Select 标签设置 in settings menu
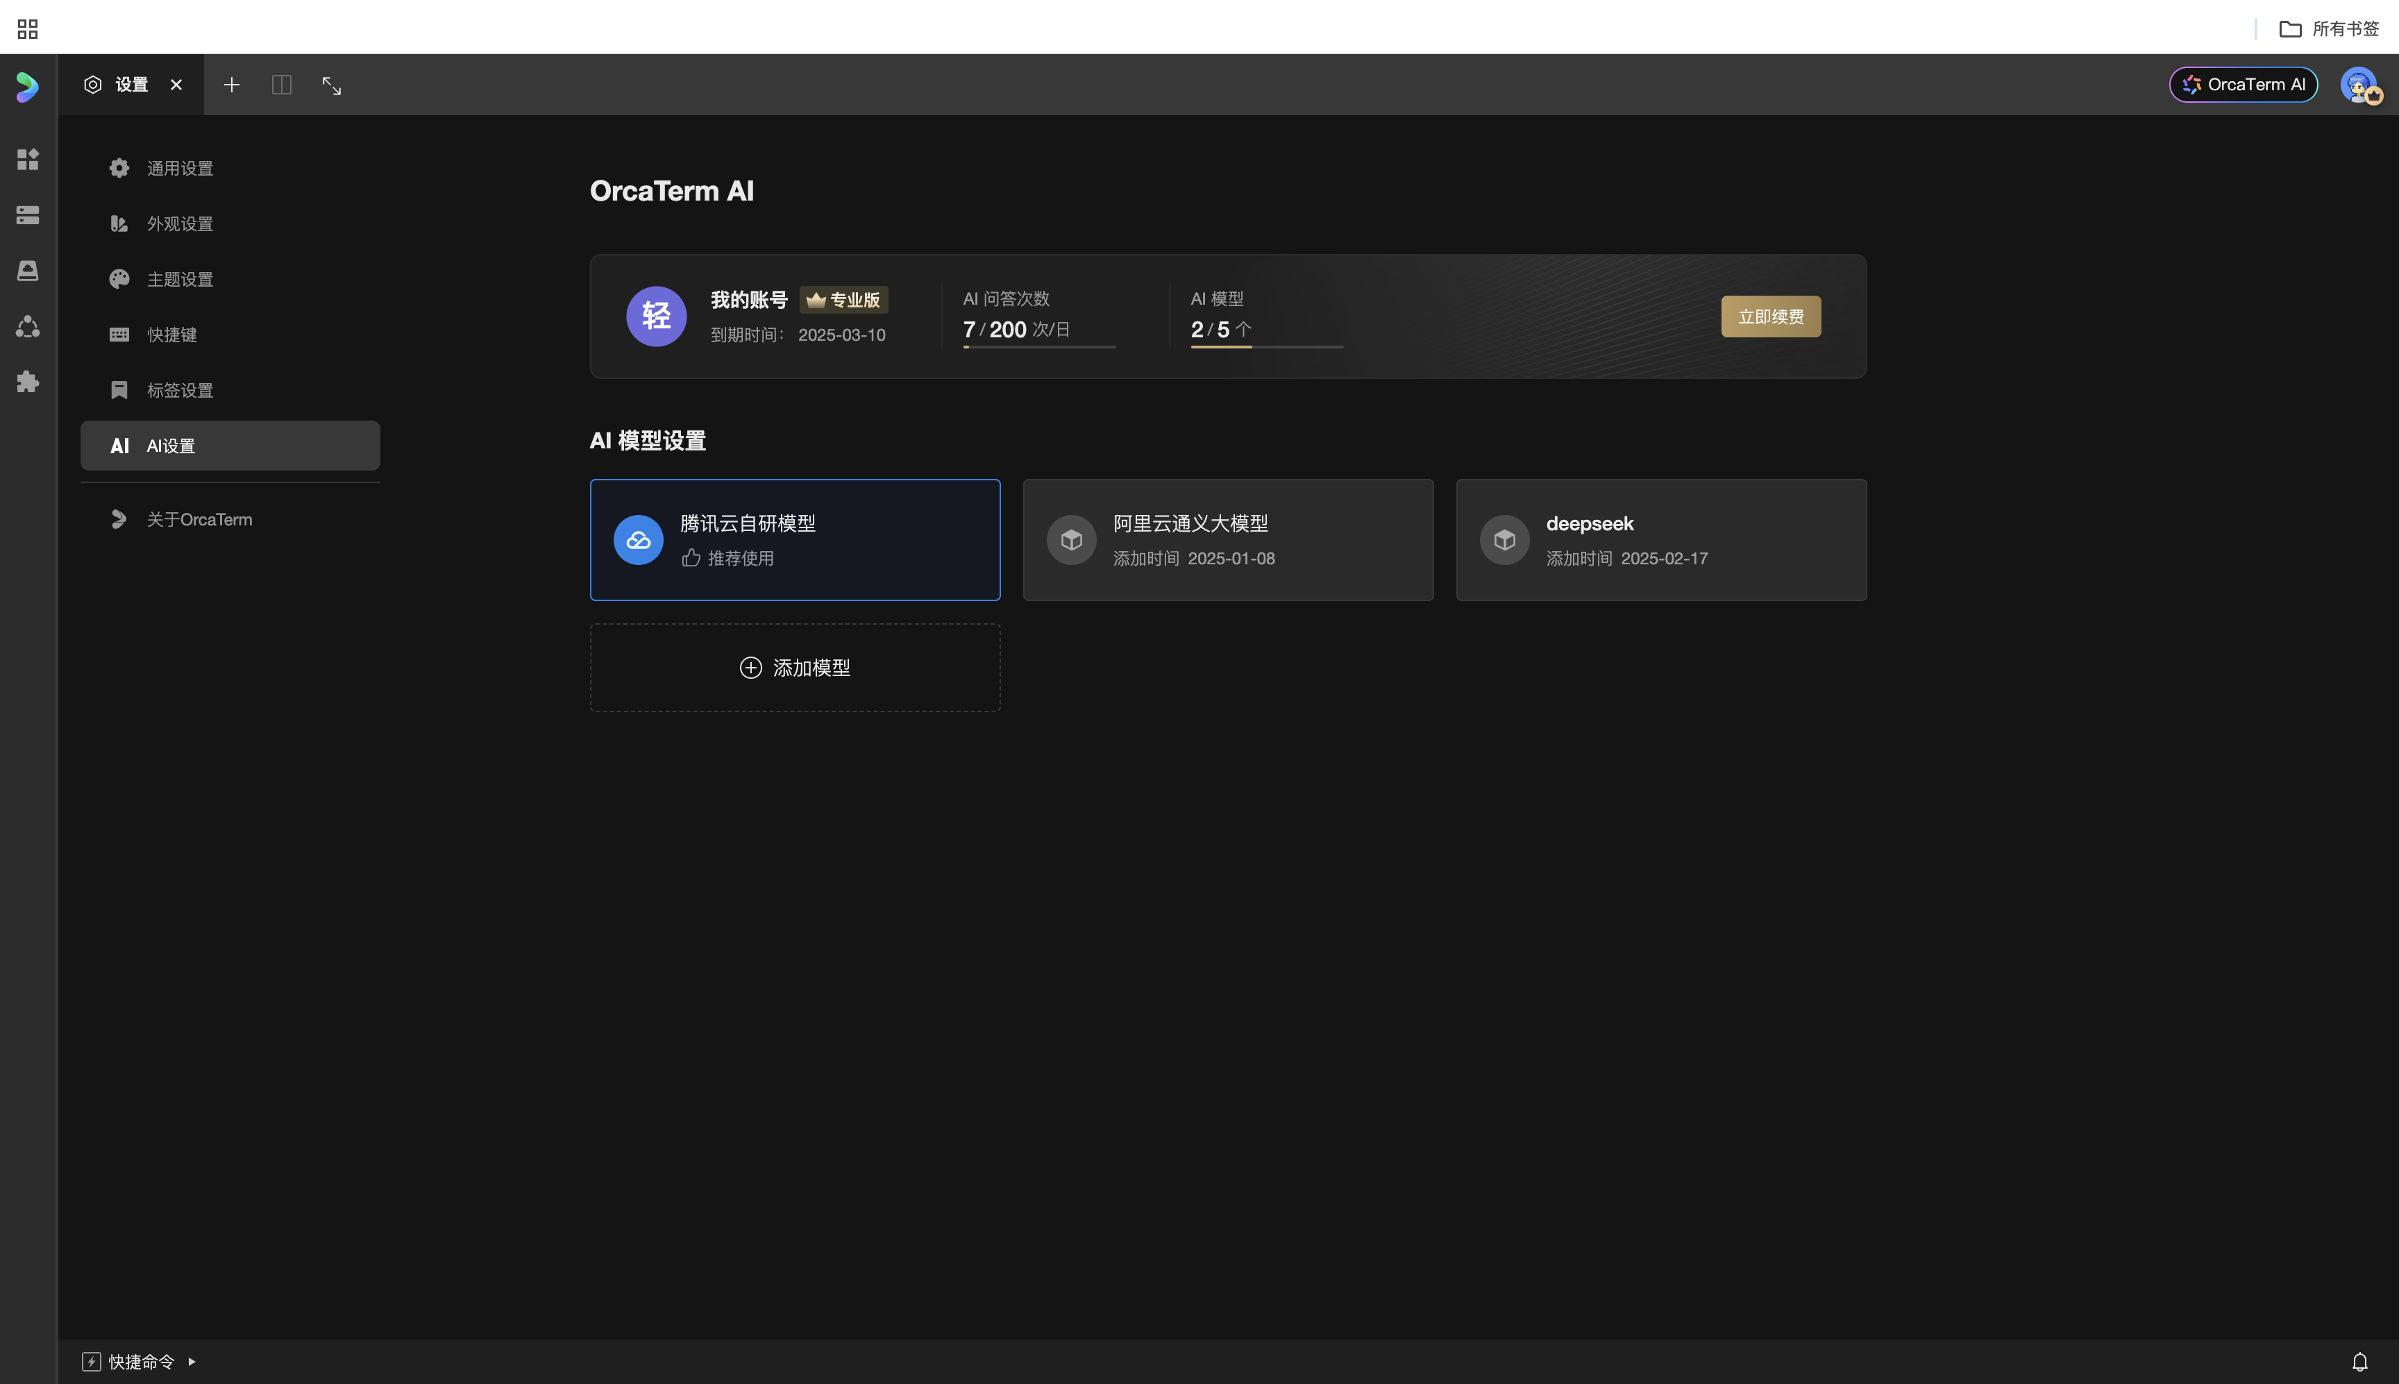2399x1384 pixels. point(230,389)
